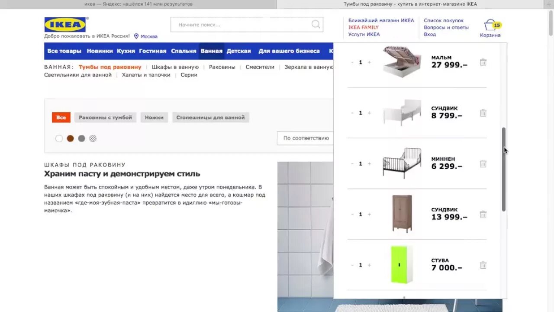Click the Вход login link
This screenshot has height=312, width=554.
[x=430, y=34]
